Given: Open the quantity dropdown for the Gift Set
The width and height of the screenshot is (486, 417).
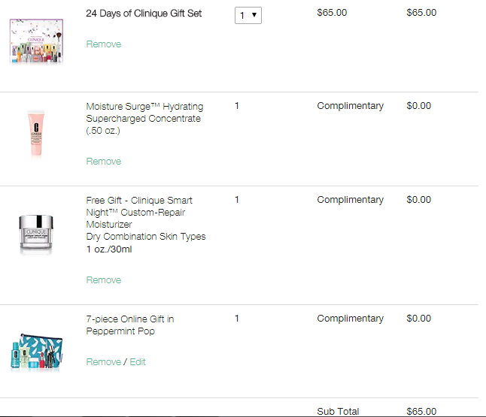Looking at the screenshot, I should pos(248,15).
